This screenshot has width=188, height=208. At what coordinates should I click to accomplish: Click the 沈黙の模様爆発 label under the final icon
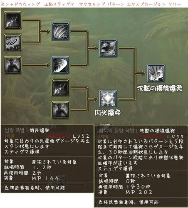(x=160, y=88)
